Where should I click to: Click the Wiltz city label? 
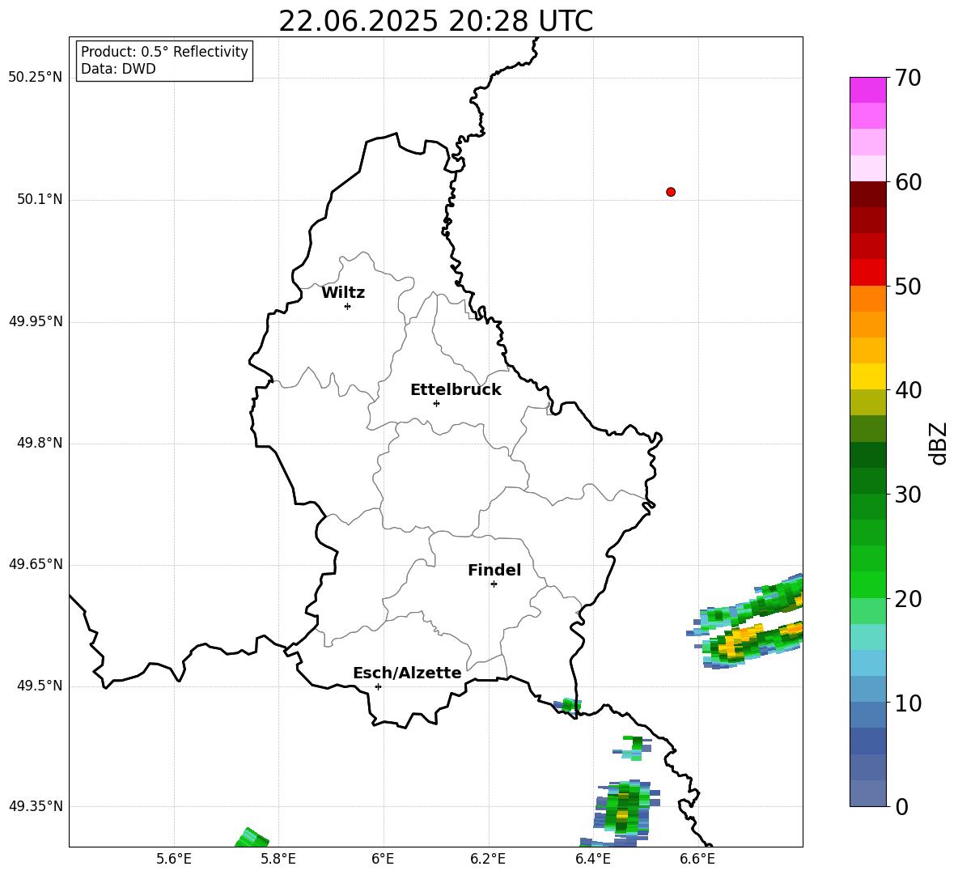click(x=343, y=293)
